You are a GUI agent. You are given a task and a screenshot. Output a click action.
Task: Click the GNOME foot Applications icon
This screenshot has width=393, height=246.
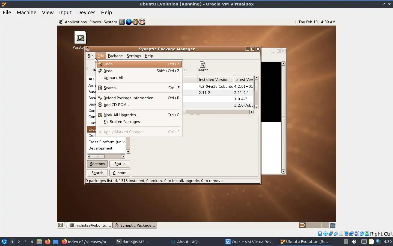(61, 22)
